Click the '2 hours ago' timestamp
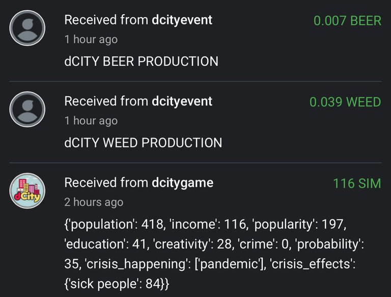The width and height of the screenshot is (391, 297). 94,202
